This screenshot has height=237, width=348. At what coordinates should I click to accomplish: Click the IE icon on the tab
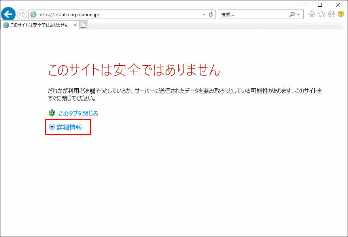6,25
